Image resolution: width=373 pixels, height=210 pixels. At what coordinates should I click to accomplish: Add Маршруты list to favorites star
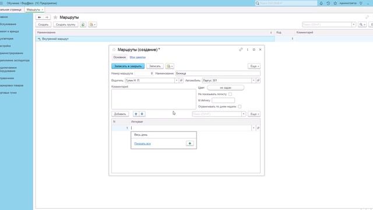55,17
